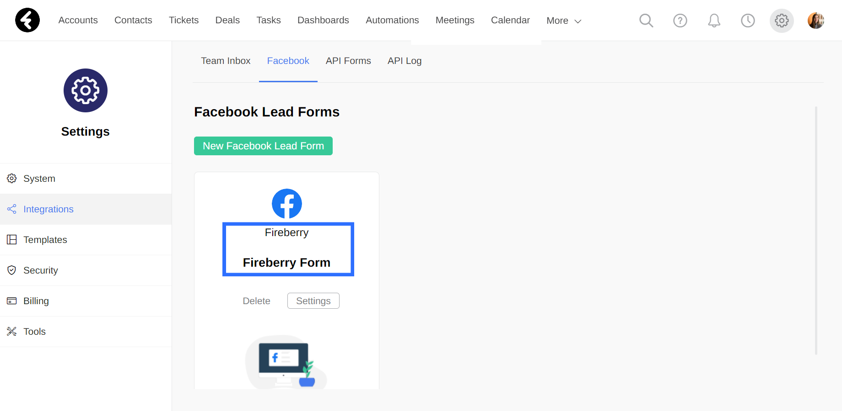This screenshot has width=842, height=411.
Task: Open the recent history clock icon
Action: [748, 21]
